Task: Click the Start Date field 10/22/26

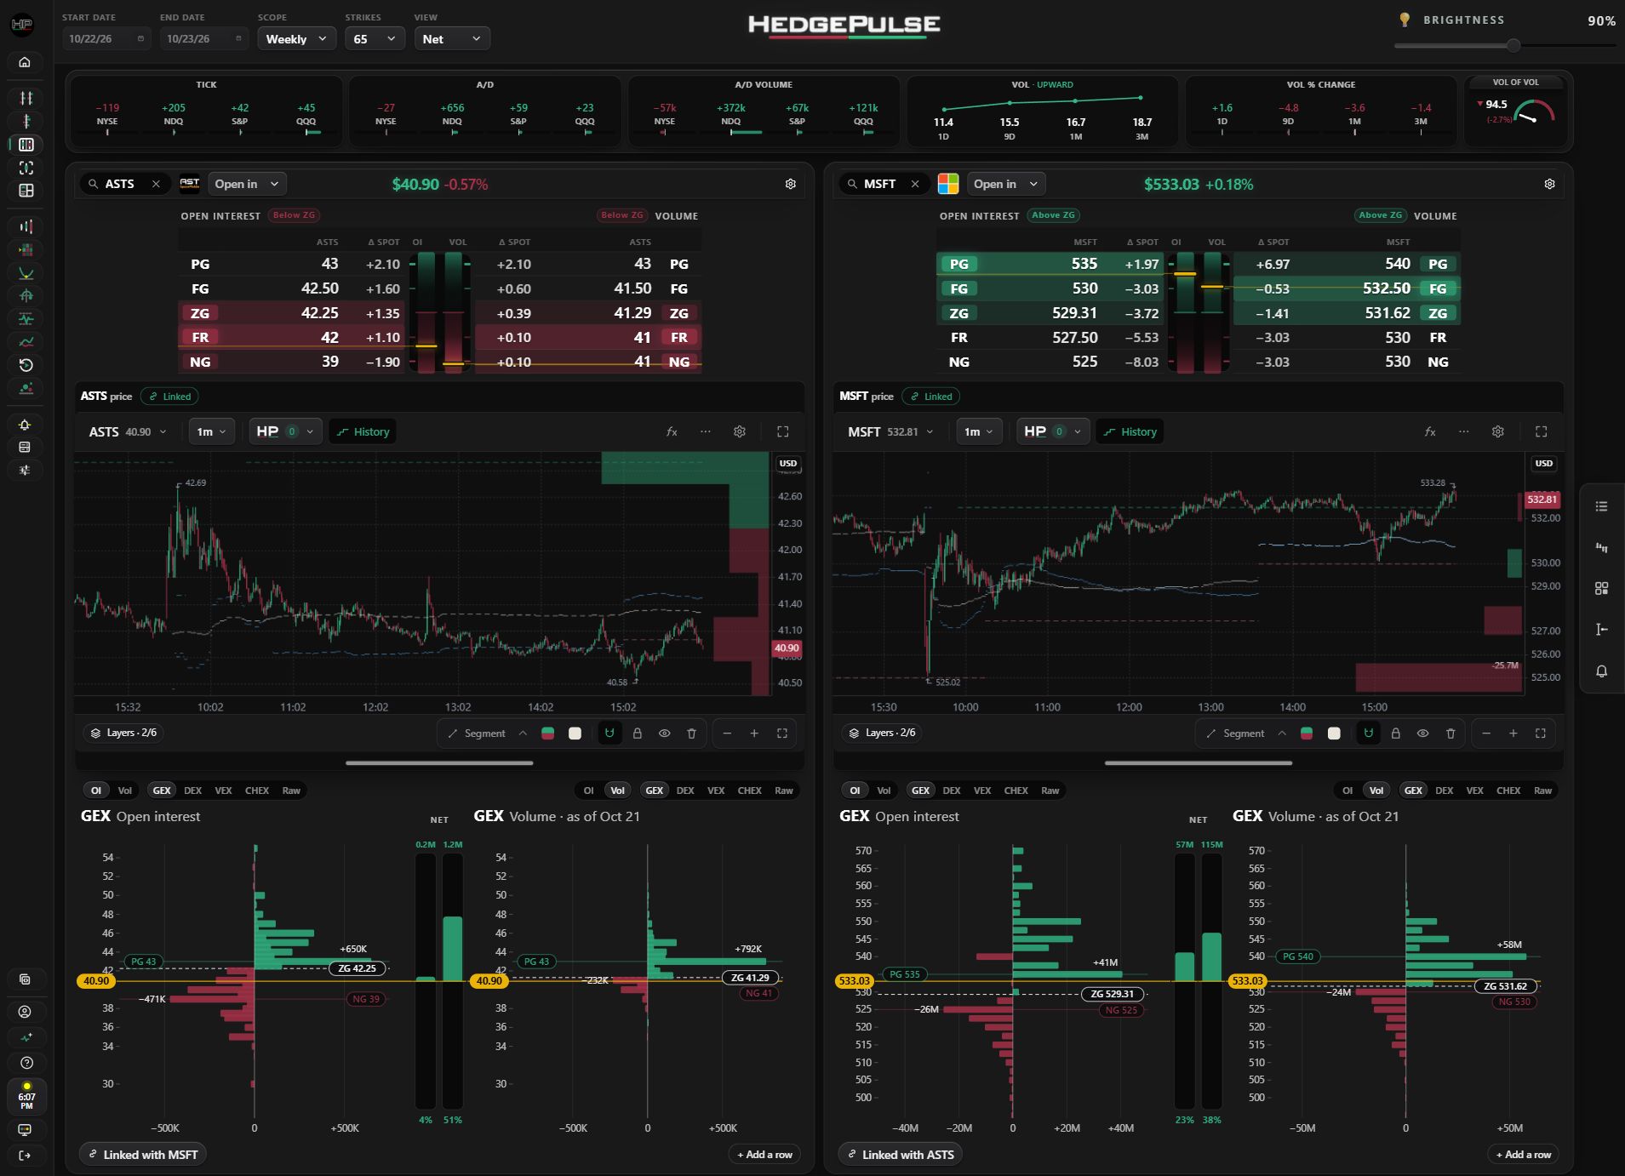Action: click(106, 39)
